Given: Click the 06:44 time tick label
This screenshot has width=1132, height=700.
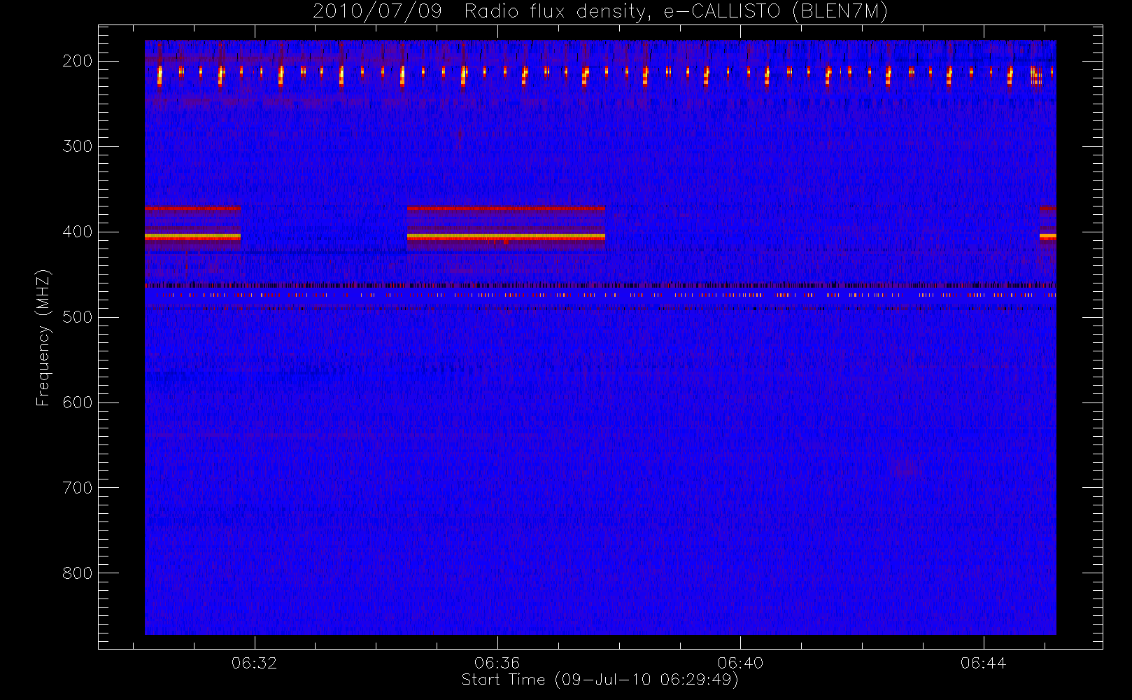Looking at the screenshot, I should (x=983, y=663).
